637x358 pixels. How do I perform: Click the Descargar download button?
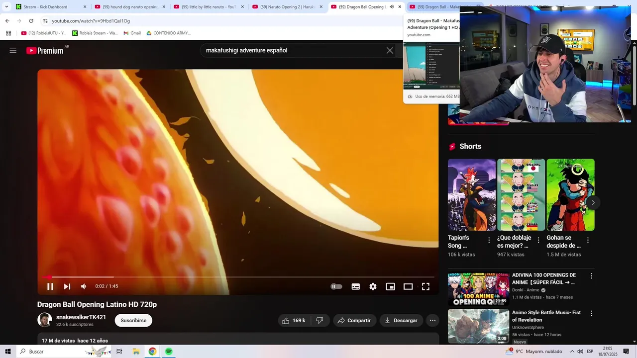(401, 321)
